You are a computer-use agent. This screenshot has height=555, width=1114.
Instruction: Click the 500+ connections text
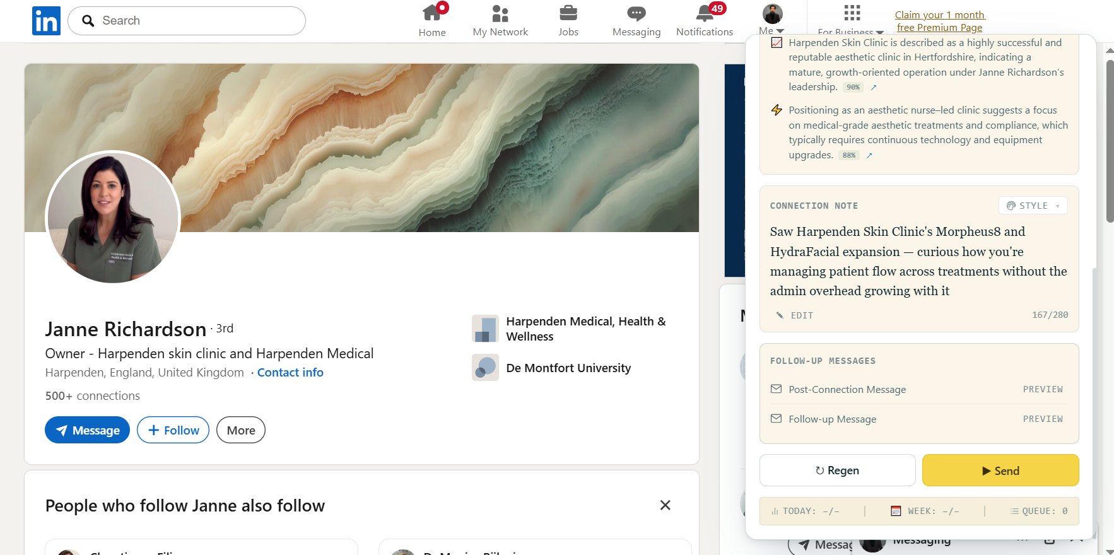tap(92, 396)
